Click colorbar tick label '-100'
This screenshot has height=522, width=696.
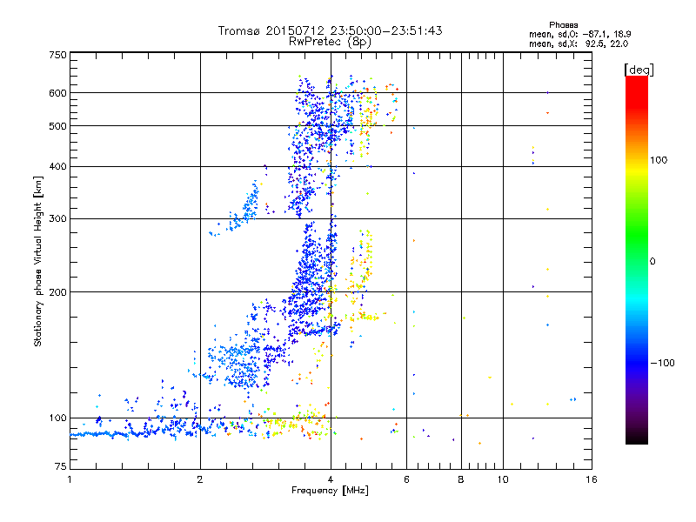coord(662,363)
